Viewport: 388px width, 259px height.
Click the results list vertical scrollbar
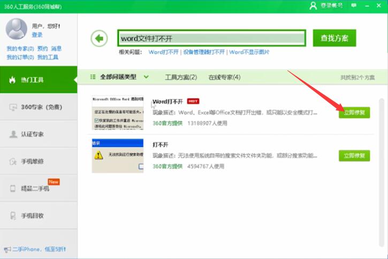click(382, 172)
